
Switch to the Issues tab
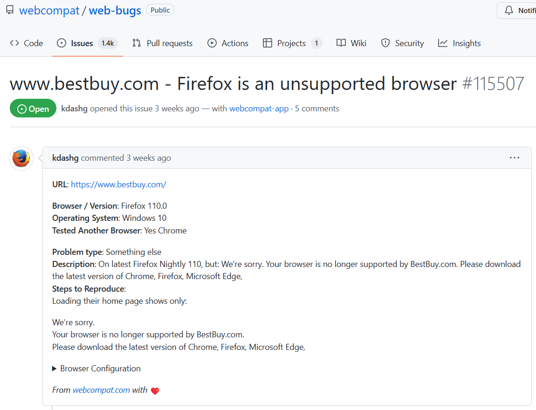pos(82,43)
